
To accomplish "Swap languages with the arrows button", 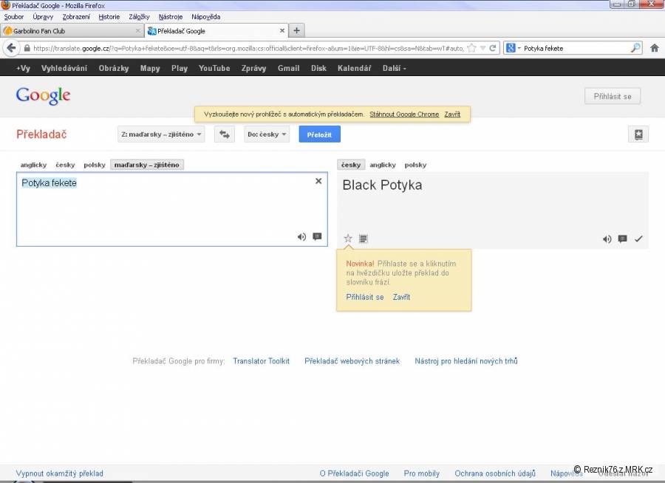I will click(x=225, y=134).
